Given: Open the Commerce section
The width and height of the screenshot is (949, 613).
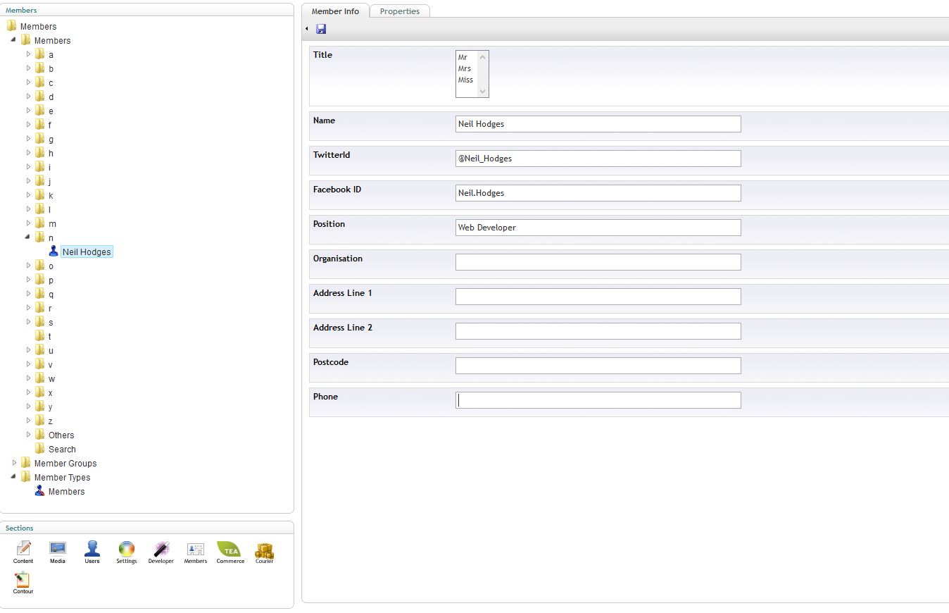Looking at the screenshot, I should click(x=230, y=551).
